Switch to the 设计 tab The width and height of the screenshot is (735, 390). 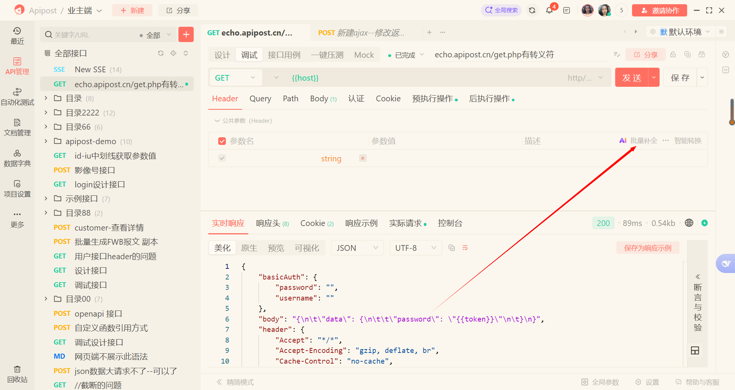[222, 55]
